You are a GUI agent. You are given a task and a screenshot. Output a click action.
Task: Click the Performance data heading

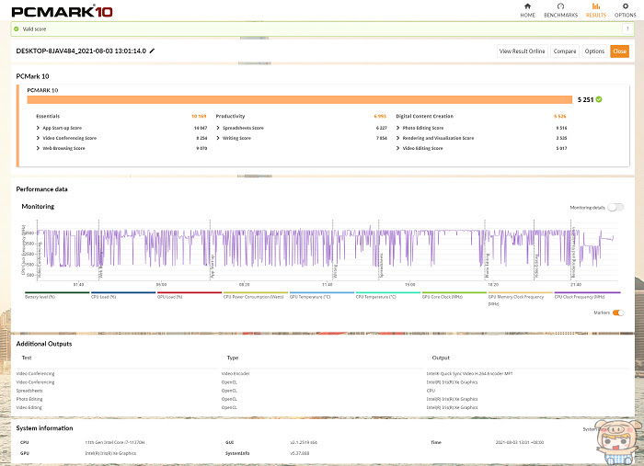[x=41, y=189]
